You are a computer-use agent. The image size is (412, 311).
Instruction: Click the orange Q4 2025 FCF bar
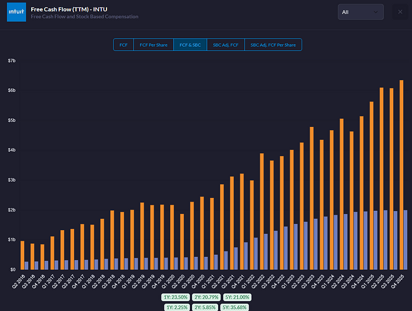click(401, 174)
